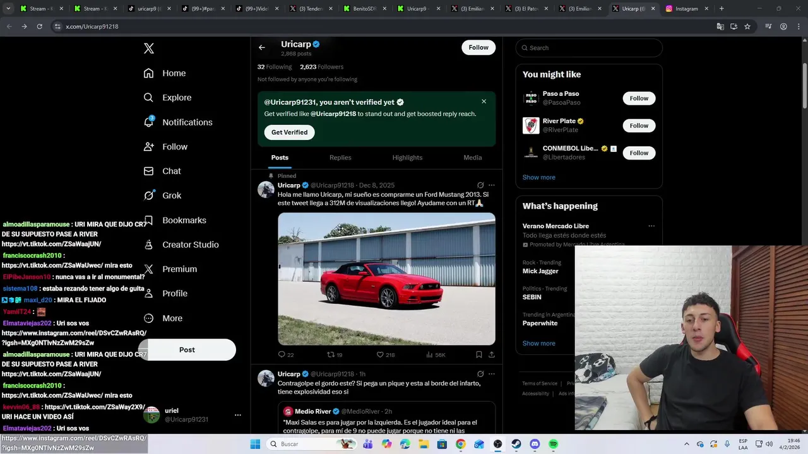Click the translate page icon in address bar
Screen dimensions: 808x454
[x=720, y=26]
